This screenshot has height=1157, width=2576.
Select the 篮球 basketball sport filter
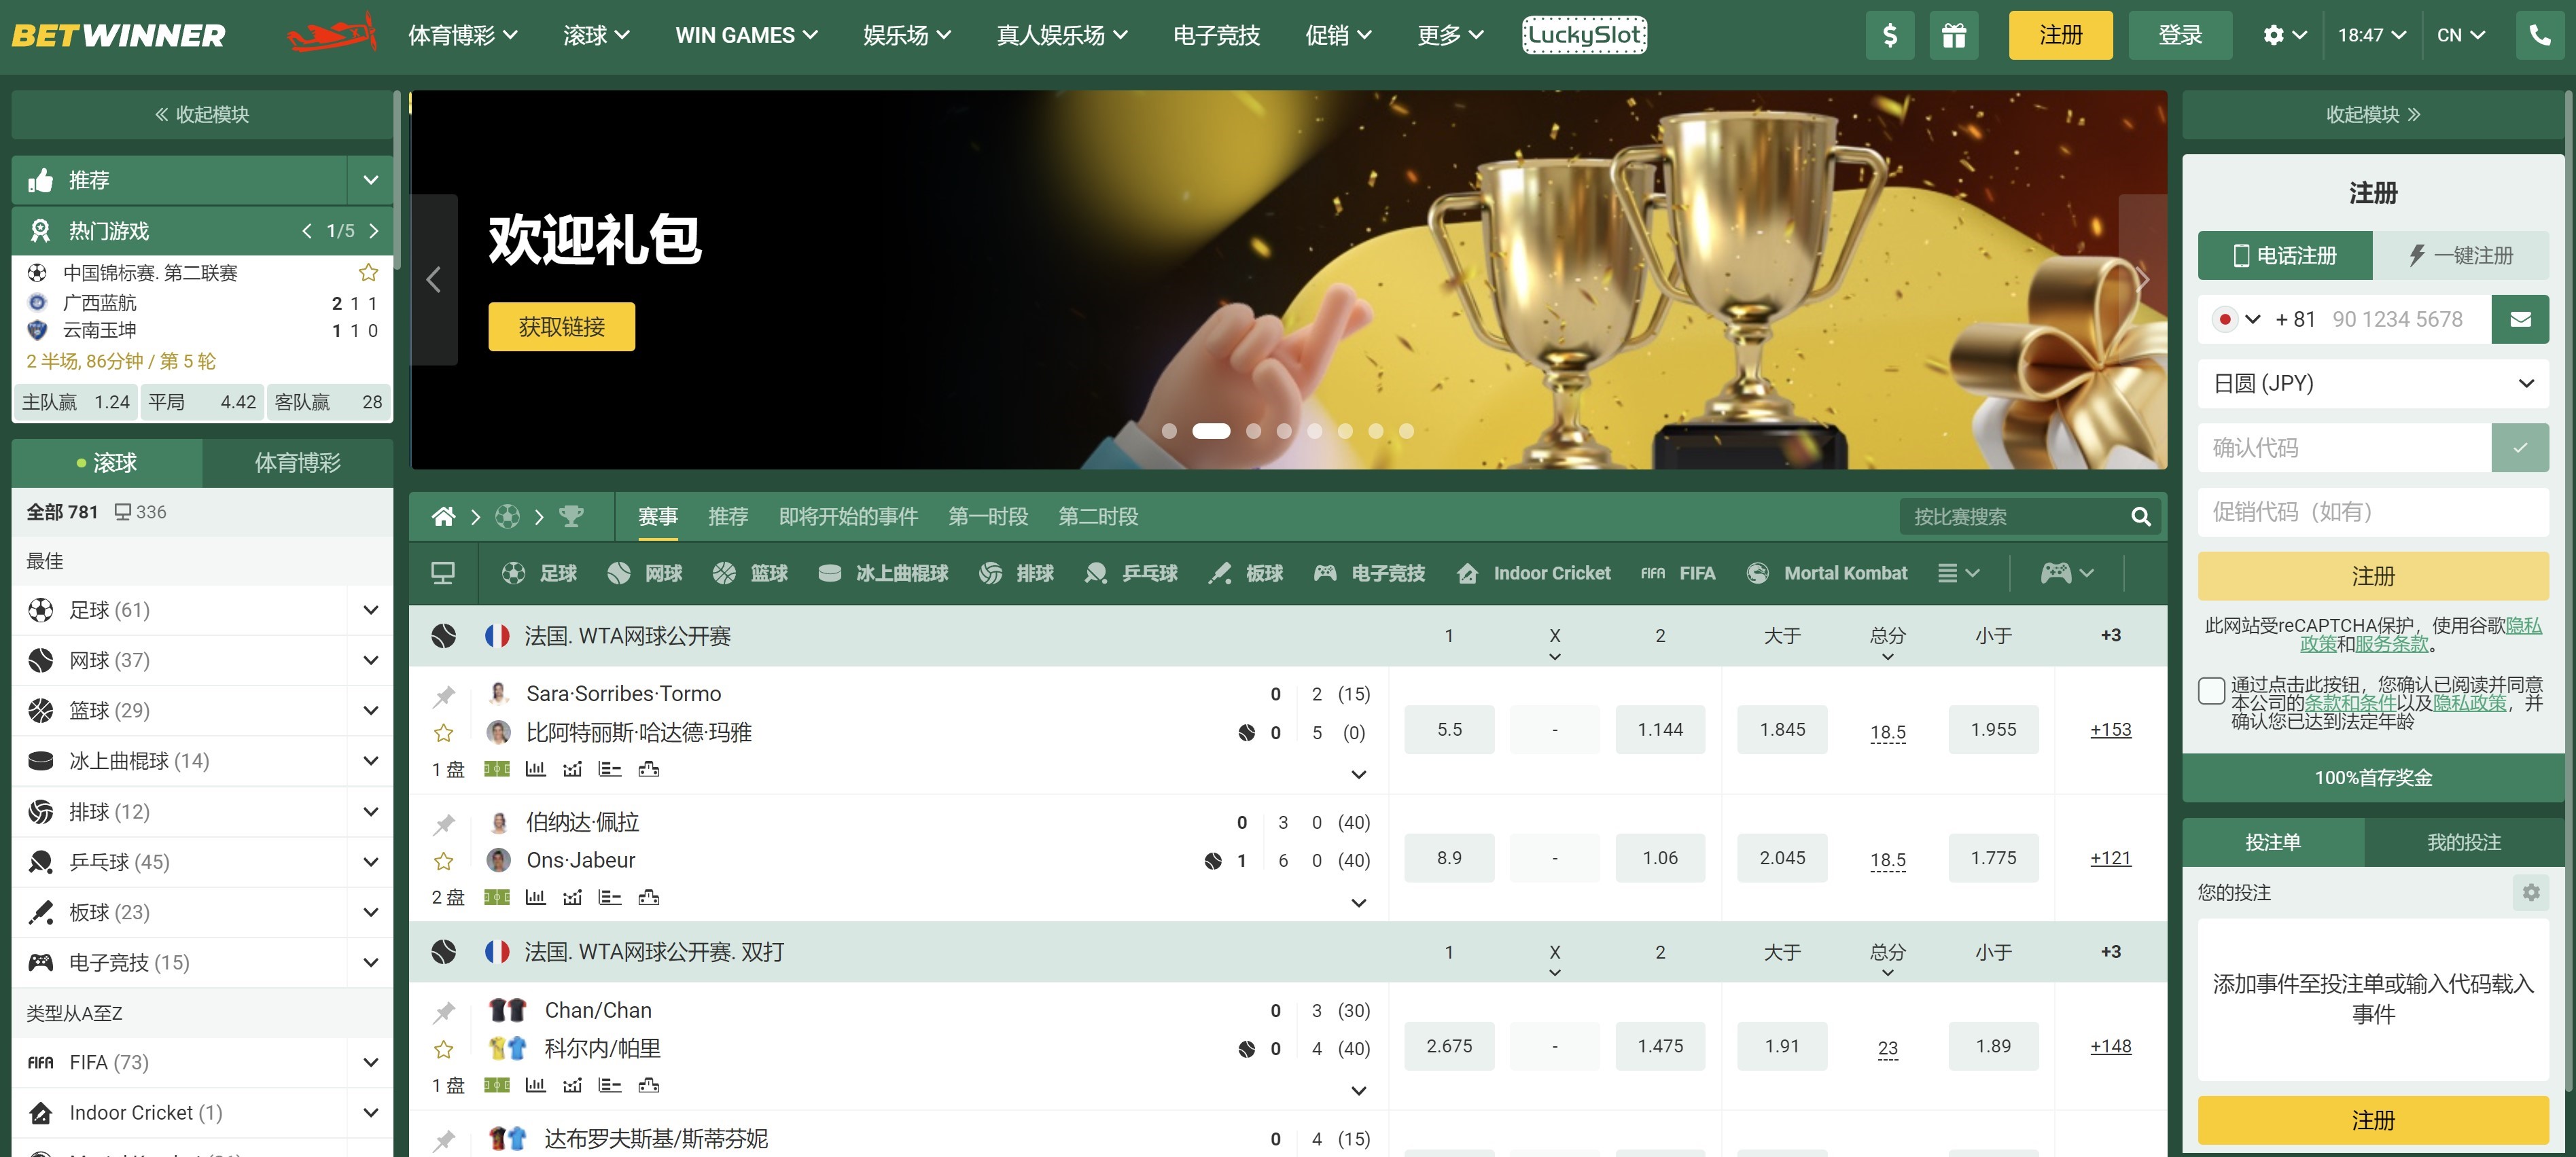tap(750, 573)
